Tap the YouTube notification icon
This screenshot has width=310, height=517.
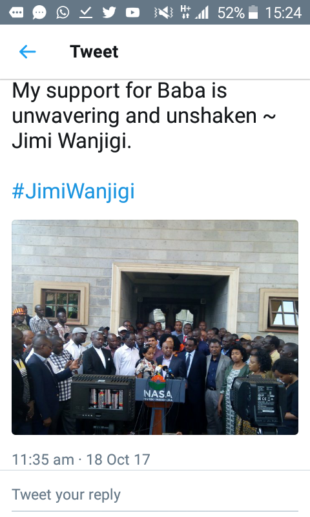coord(132,13)
